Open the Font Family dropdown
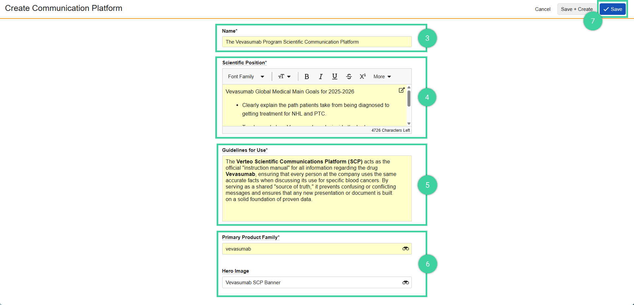Image resolution: width=634 pixels, height=305 pixels. coord(246,76)
